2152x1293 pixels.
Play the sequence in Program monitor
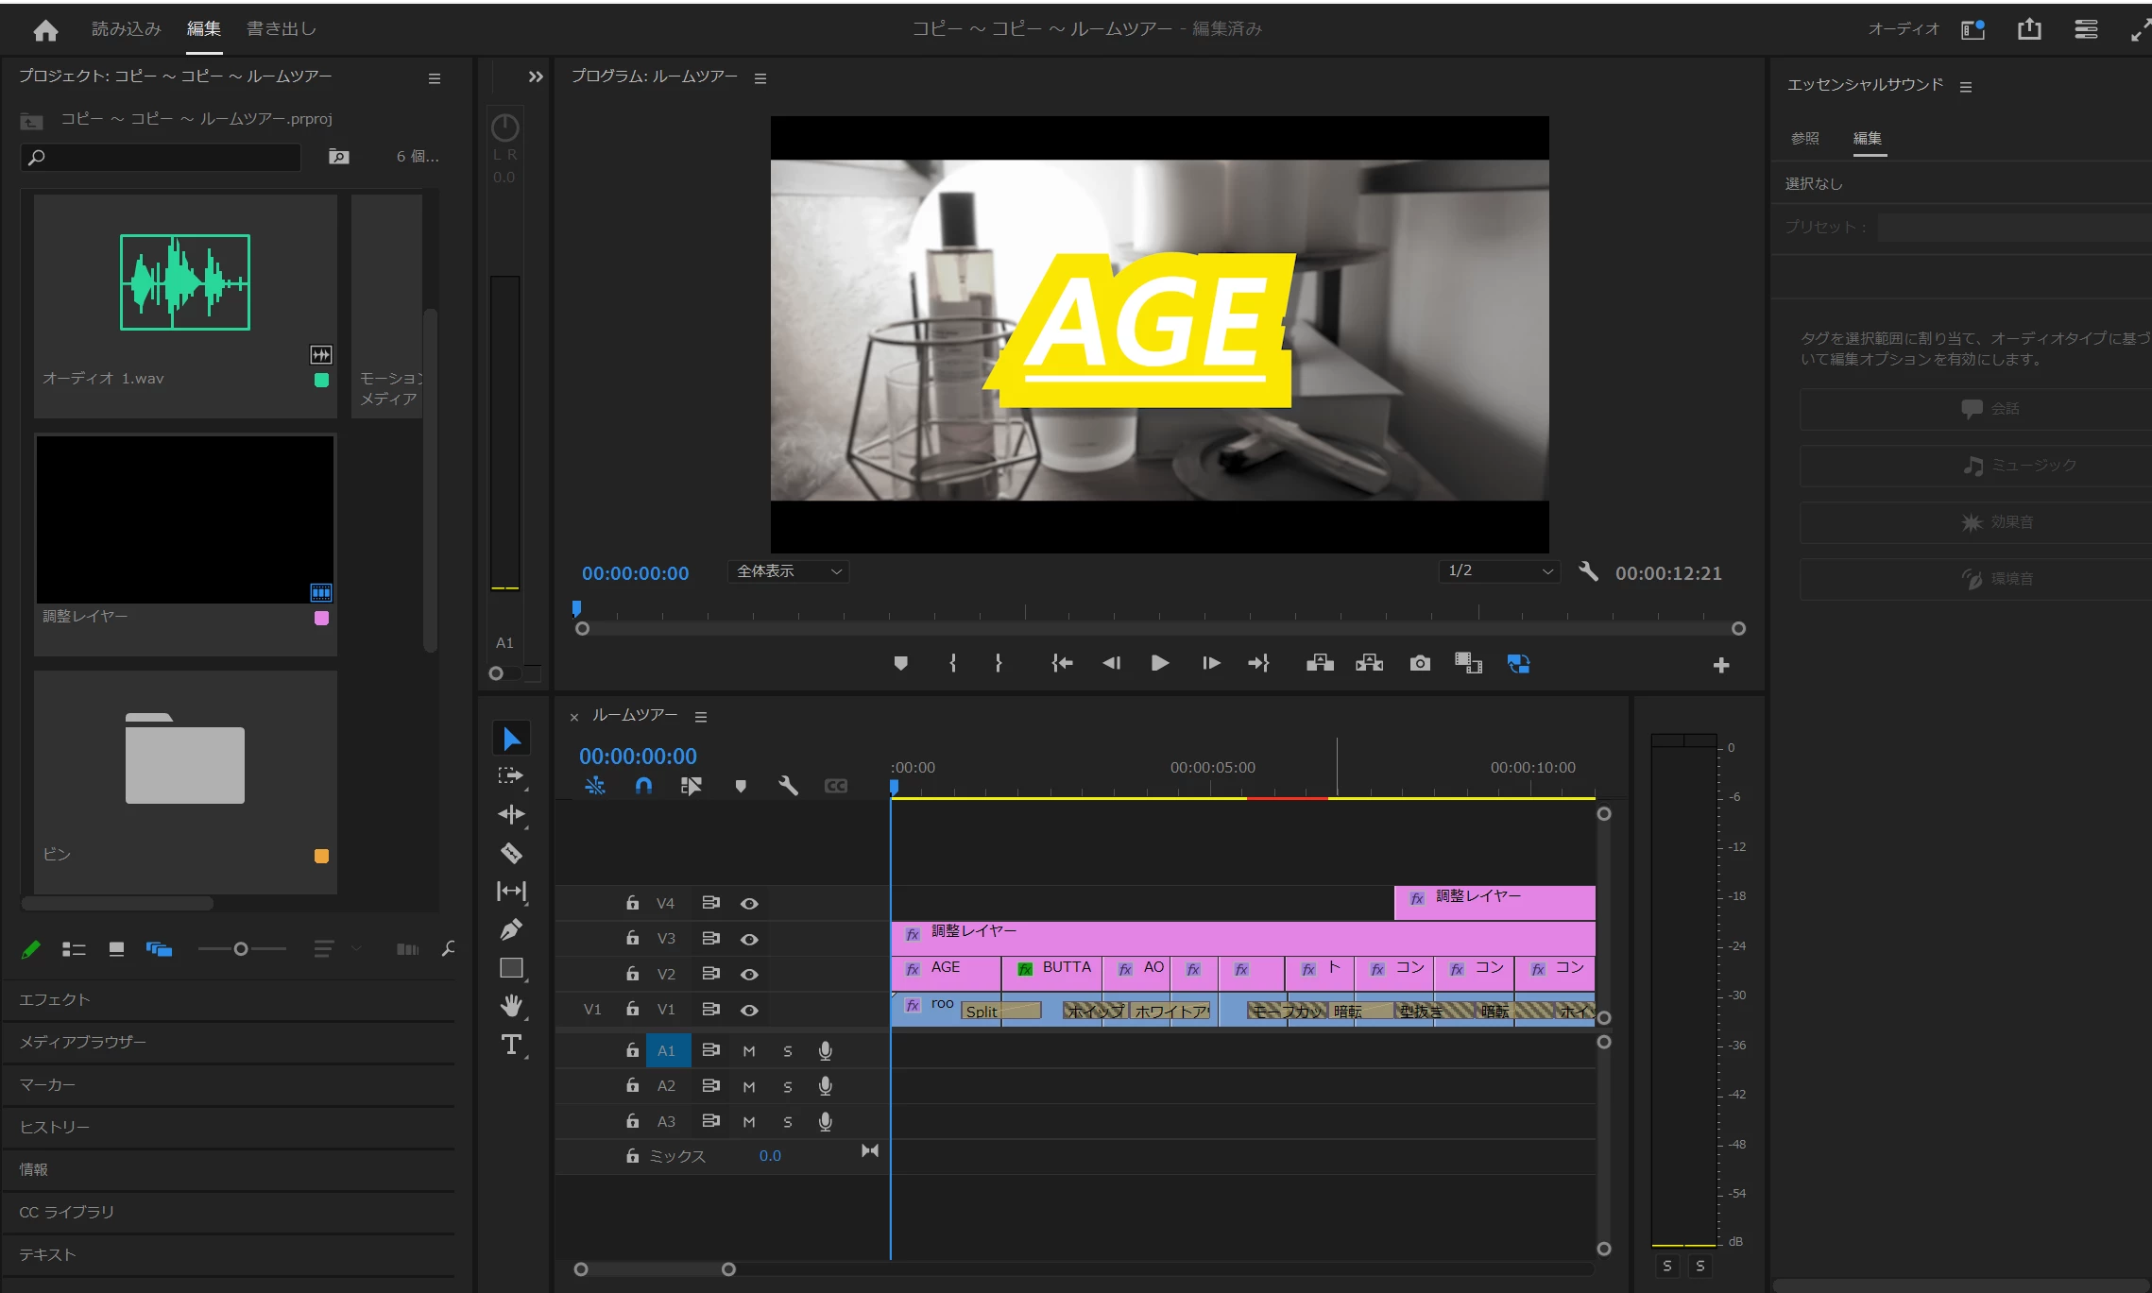[1160, 664]
